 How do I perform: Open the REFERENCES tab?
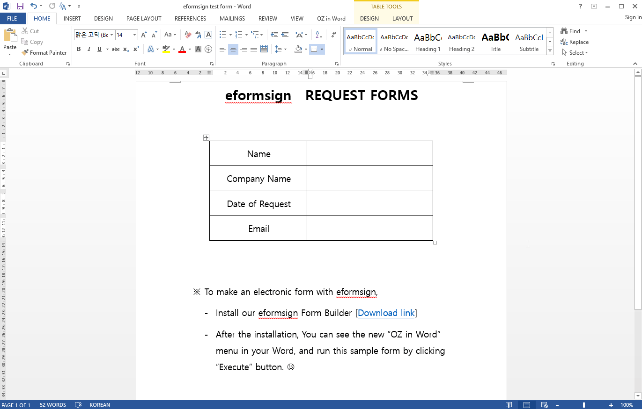191,19
